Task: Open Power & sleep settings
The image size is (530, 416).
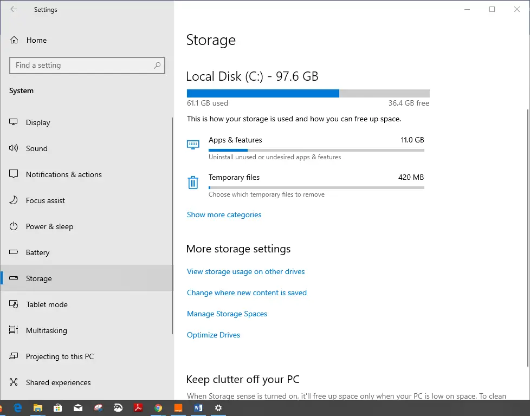Action: point(86,226)
